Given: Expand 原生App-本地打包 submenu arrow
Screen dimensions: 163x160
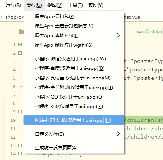Looking at the screenshot, I should (119, 35).
